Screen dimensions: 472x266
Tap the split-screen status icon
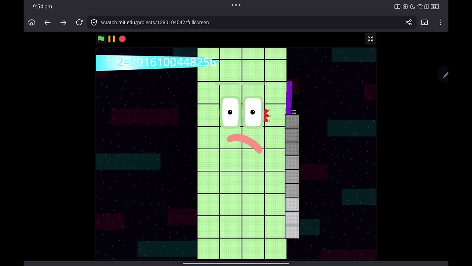tap(397, 7)
